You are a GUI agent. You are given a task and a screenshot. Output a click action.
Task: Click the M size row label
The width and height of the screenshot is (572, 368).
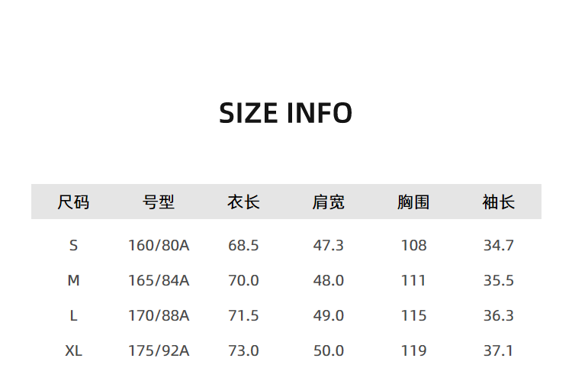coord(73,280)
